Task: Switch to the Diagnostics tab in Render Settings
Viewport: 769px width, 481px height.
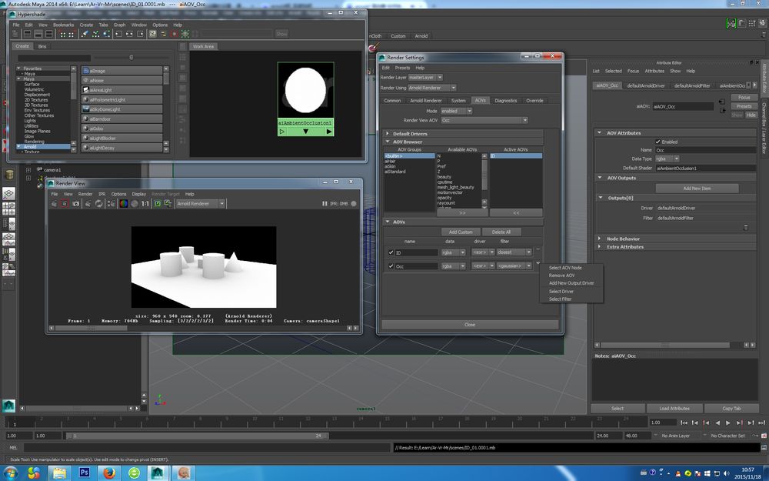Action: point(506,101)
